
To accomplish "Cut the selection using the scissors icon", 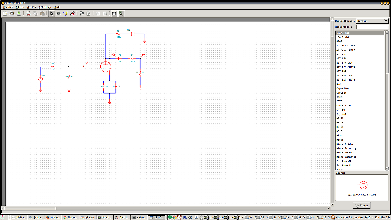I will click(x=28, y=13).
